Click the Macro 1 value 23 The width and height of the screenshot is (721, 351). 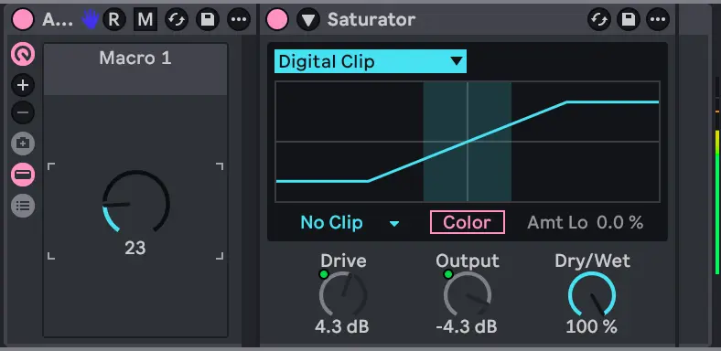135,248
